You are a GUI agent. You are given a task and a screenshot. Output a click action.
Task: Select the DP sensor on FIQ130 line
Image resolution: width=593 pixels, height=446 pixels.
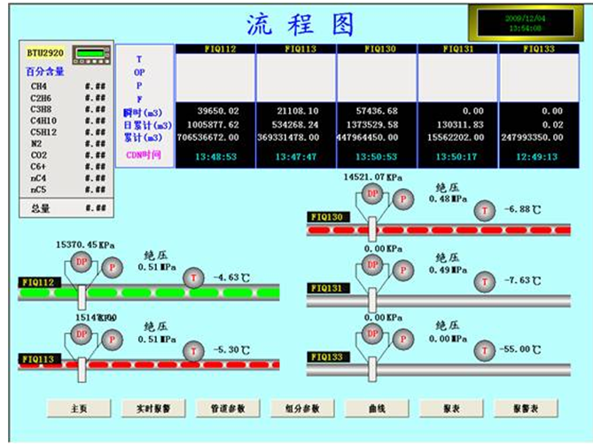371,195
